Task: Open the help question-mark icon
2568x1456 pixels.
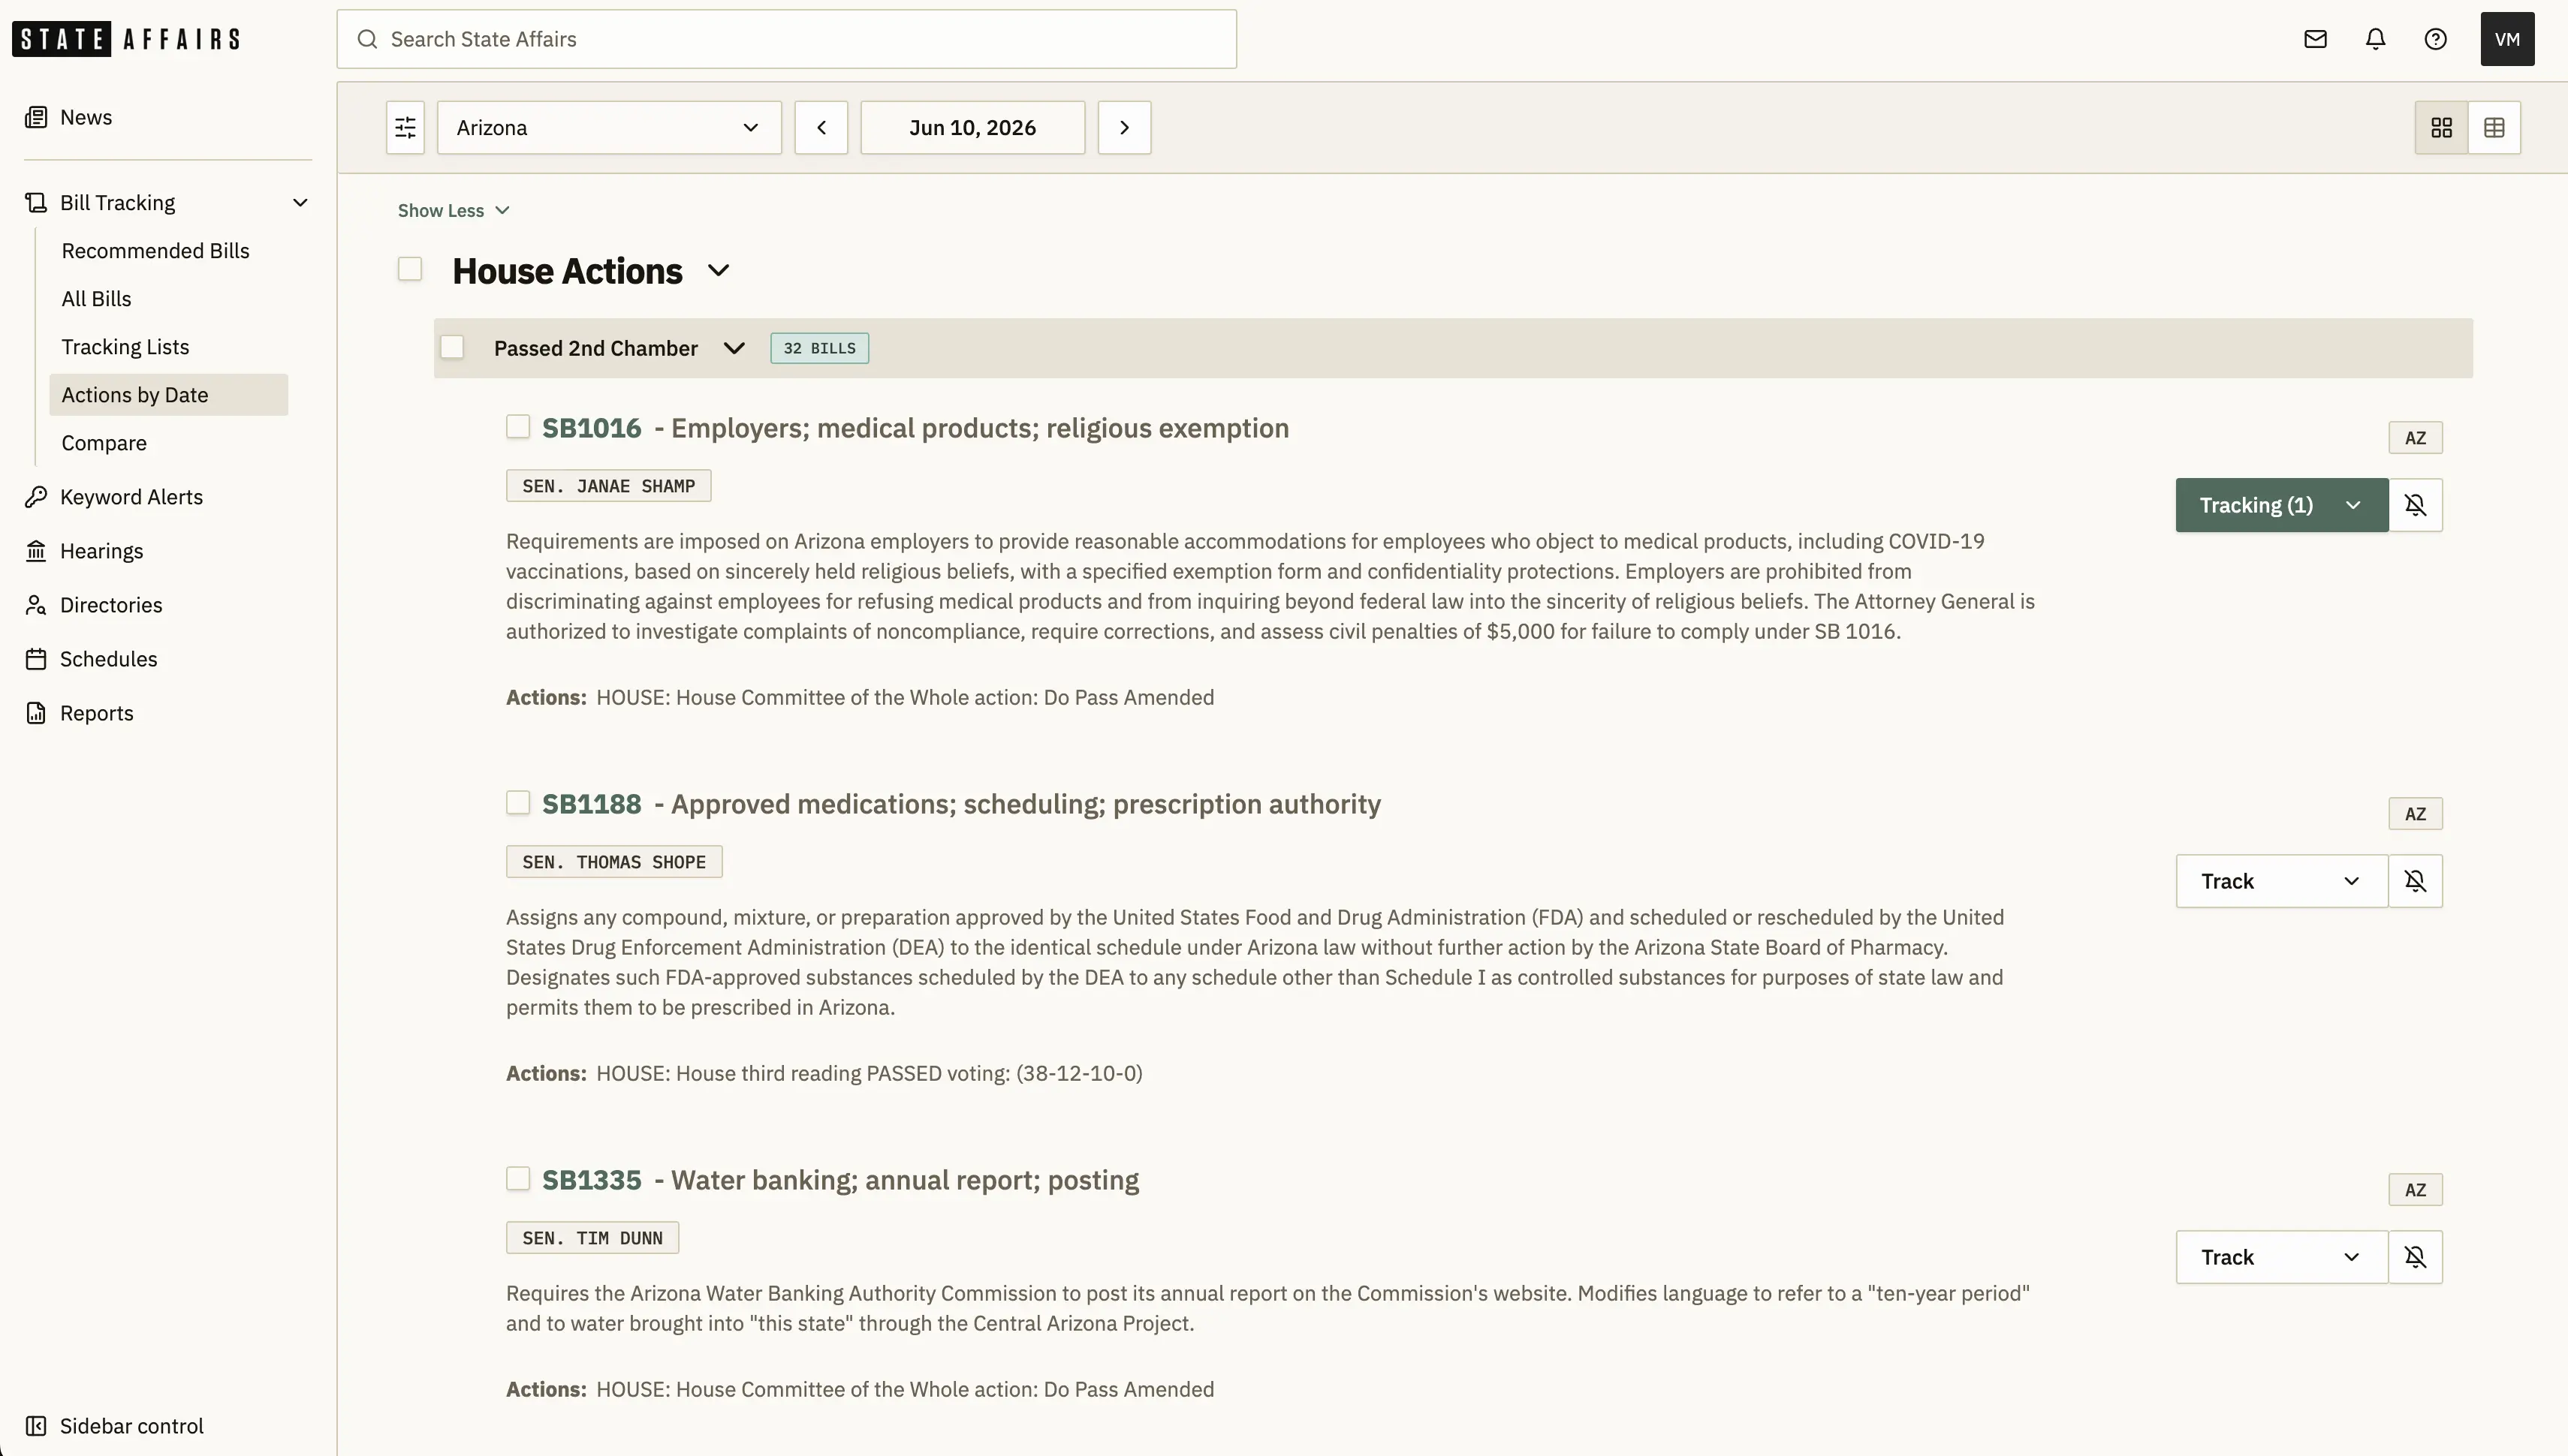Action: coord(2435,39)
